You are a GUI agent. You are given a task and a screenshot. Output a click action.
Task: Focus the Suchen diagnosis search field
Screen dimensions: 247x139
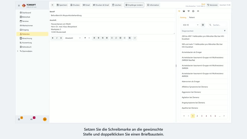pos(217,25)
